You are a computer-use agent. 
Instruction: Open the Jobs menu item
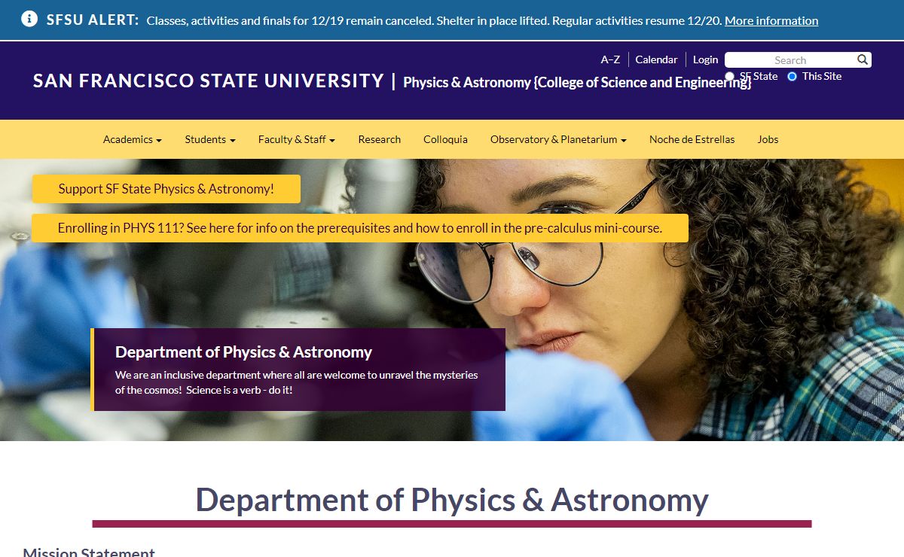point(768,139)
